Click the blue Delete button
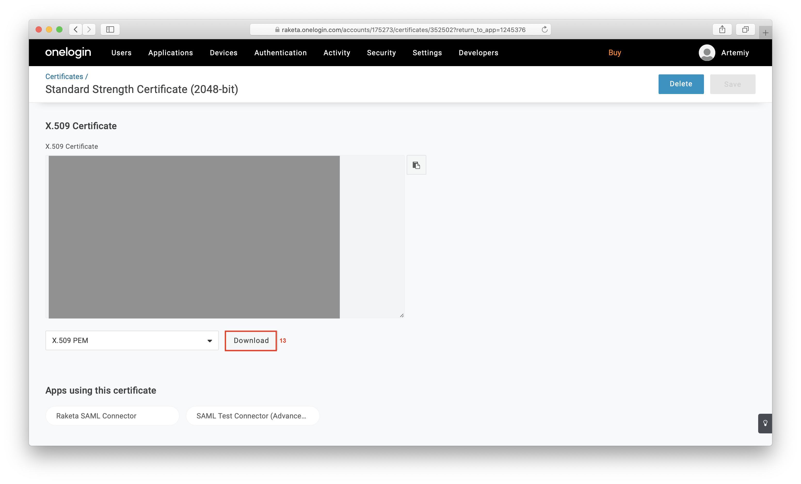 (681, 84)
